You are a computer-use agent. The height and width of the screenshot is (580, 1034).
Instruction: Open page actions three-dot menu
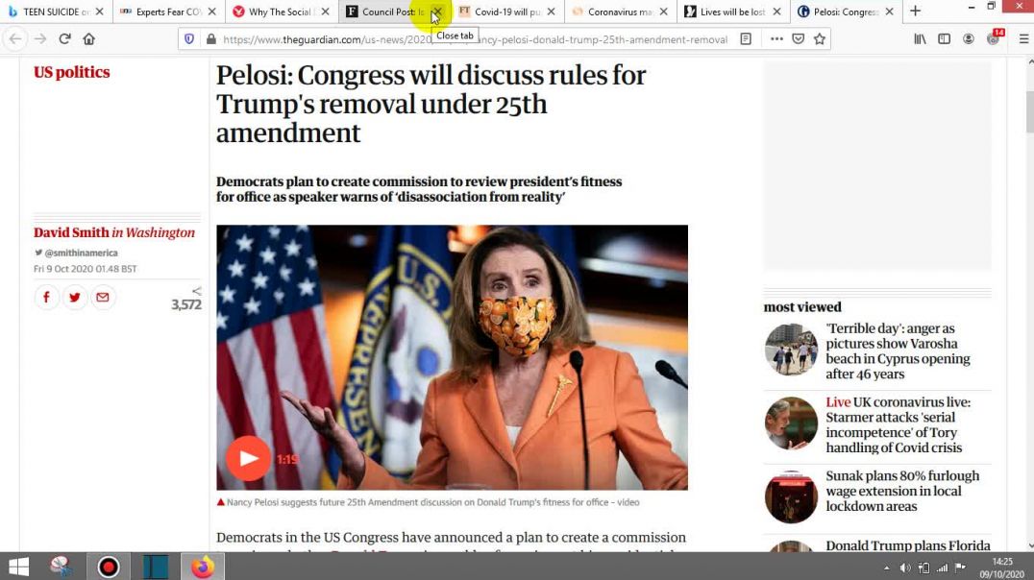(x=776, y=38)
